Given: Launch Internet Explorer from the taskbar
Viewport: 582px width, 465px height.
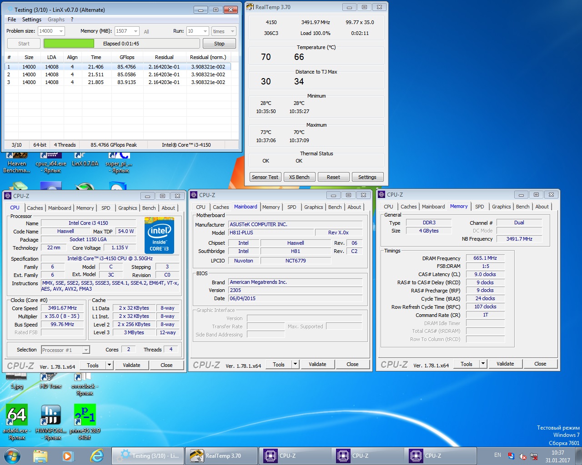Looking at the screenshot, I should tap(97, 455).
